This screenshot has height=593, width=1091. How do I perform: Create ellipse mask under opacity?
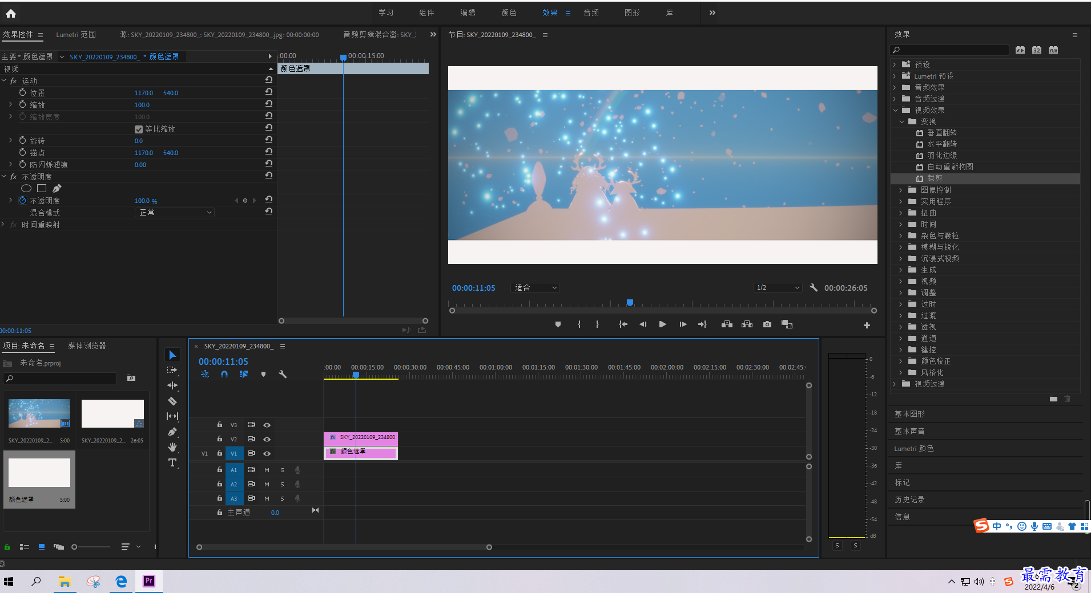(26, 188)
